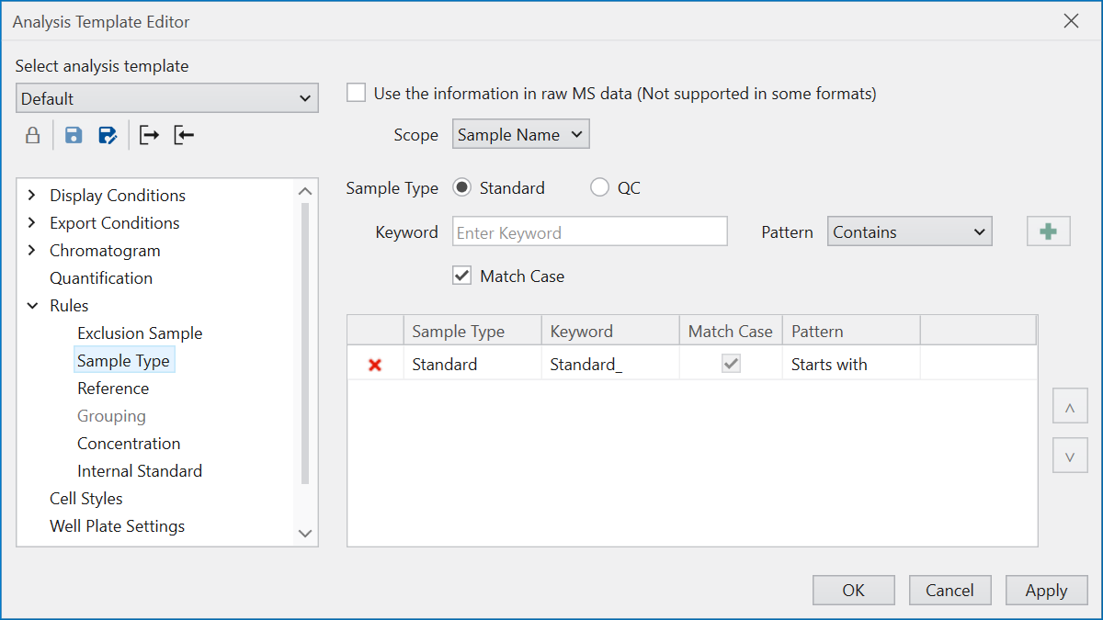Click inside the Keyword input field

[589, 232]
